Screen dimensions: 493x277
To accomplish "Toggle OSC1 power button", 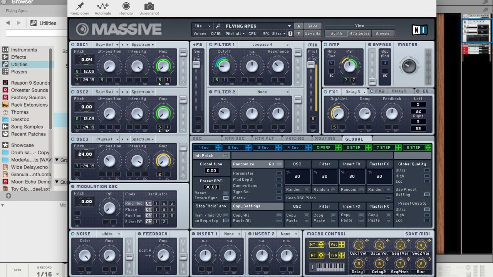I will [x=73, y=45].
